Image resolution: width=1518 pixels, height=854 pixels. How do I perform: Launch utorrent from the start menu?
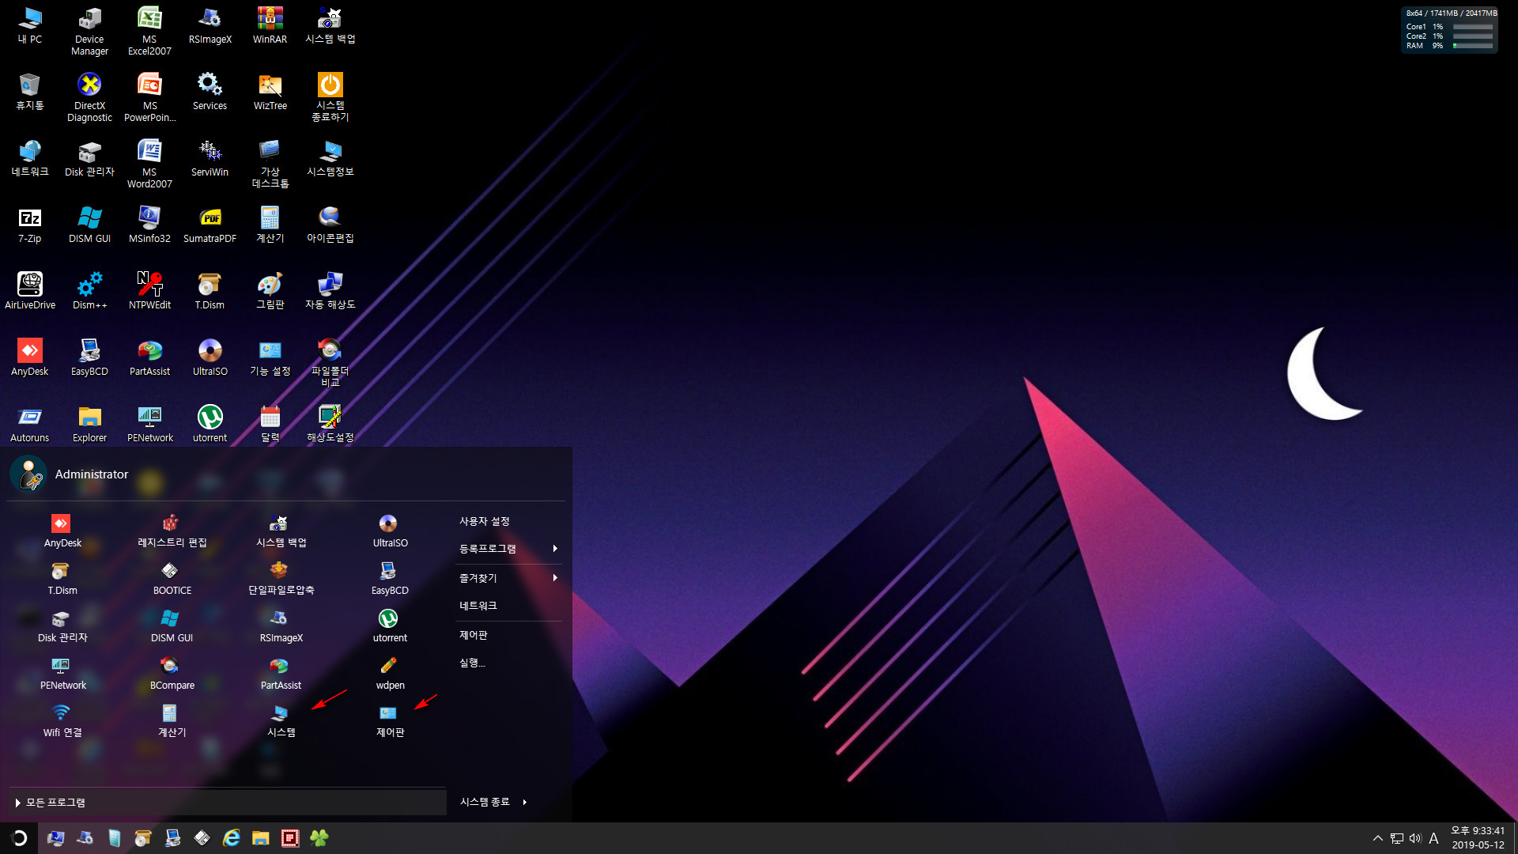coord(390,625)
